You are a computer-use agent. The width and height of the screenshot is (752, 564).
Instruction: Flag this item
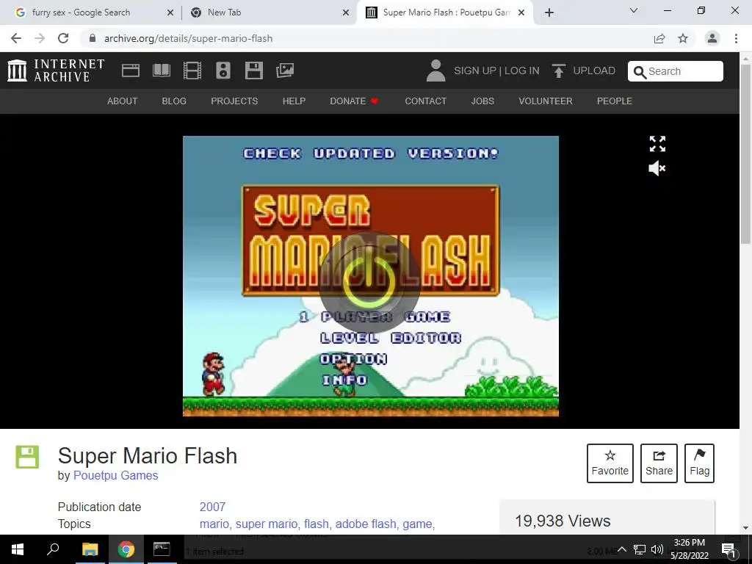[700, 463]
